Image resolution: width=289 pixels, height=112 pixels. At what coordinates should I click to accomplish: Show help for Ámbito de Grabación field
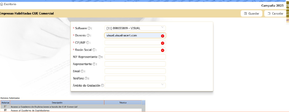click(102, 85)
